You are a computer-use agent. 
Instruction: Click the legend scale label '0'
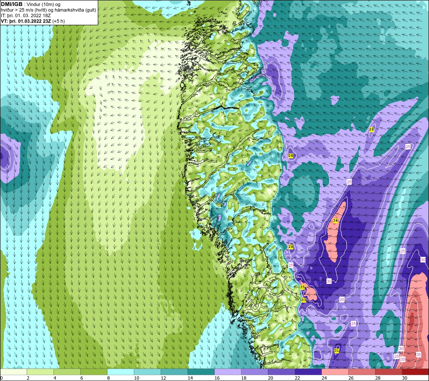[x=1, y=378]
